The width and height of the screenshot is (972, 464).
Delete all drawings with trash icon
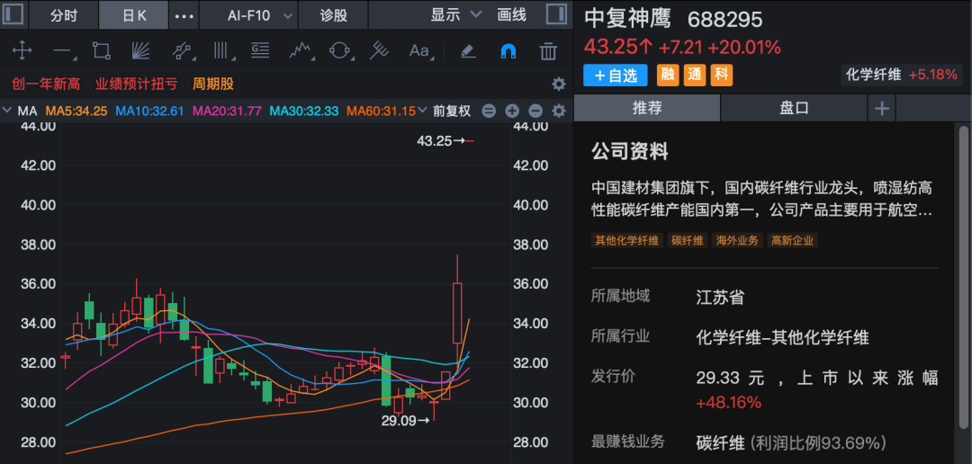tap(547, 50)
